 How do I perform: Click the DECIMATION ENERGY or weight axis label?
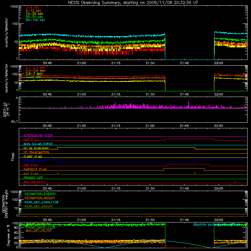5,204
